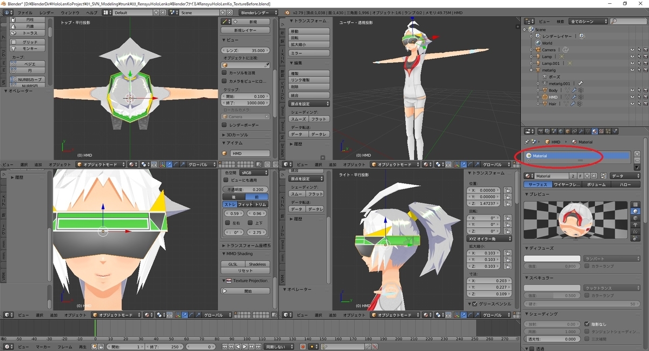
Task: Switch to the ハロー material type tab
Action: [625, 185]
